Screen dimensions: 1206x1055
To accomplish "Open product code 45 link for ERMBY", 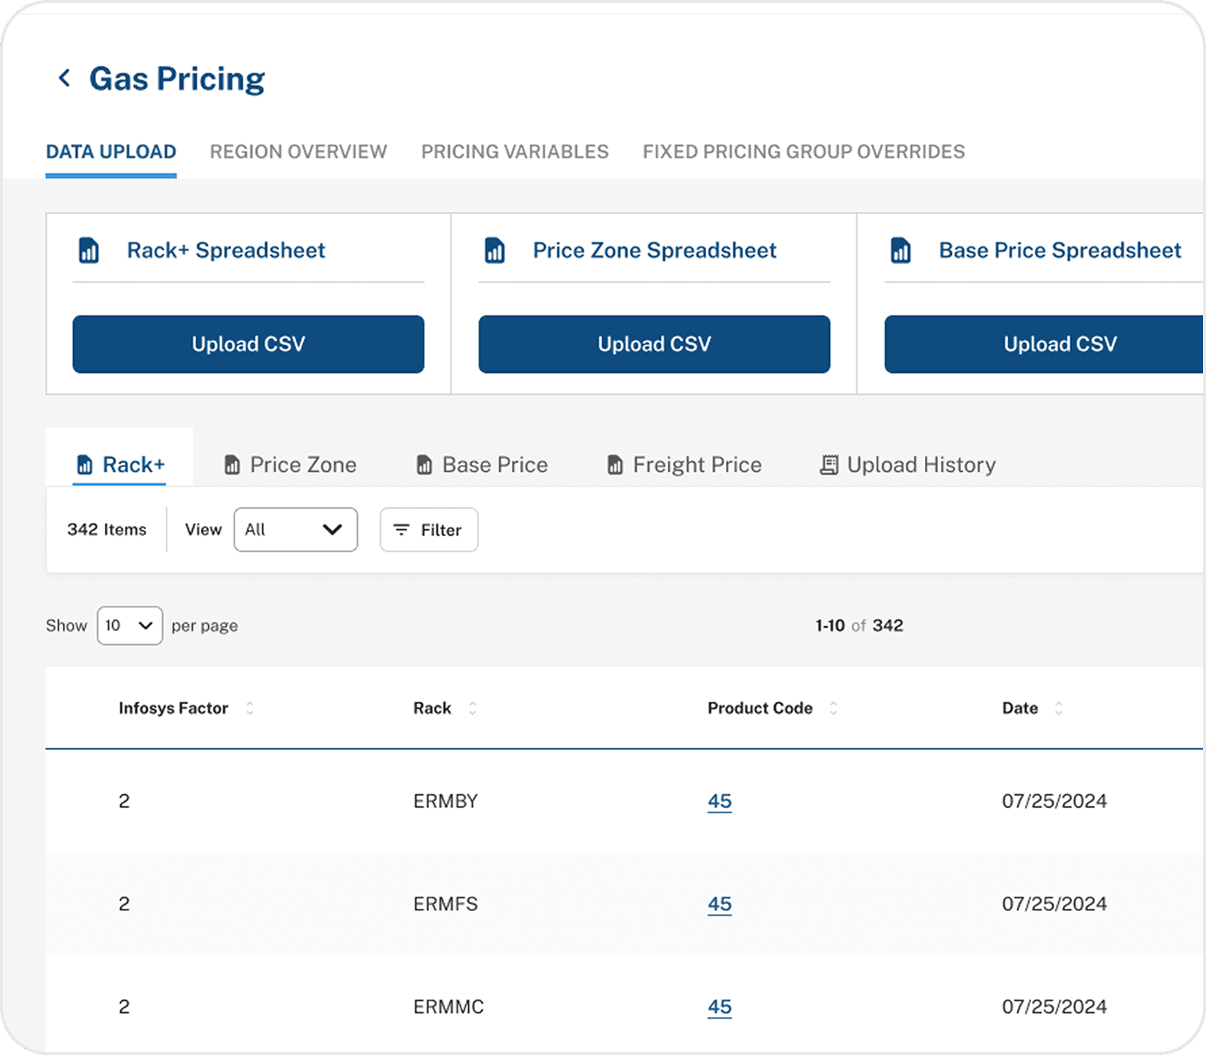I will (719, 801).
